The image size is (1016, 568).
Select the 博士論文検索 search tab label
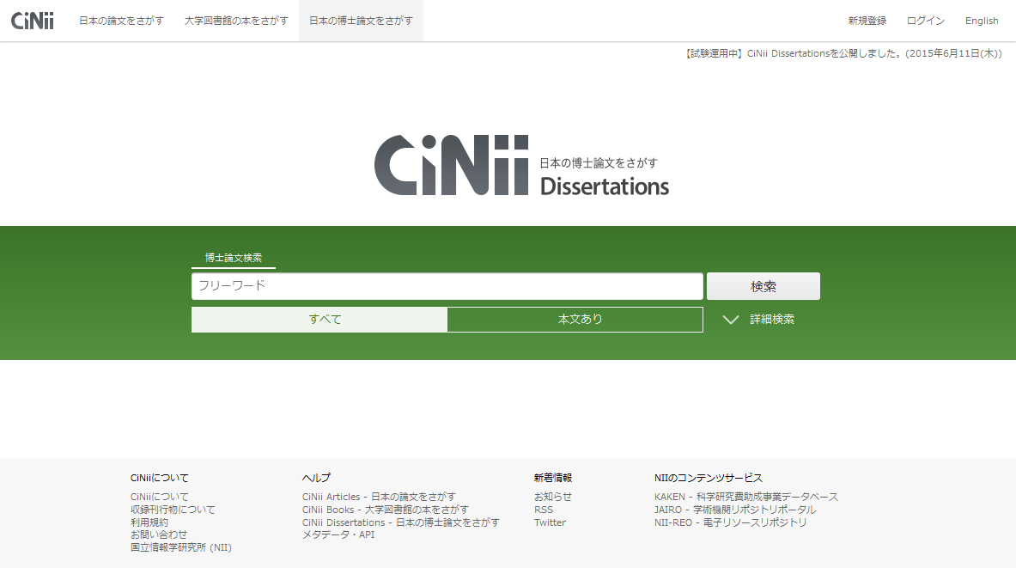234,258
